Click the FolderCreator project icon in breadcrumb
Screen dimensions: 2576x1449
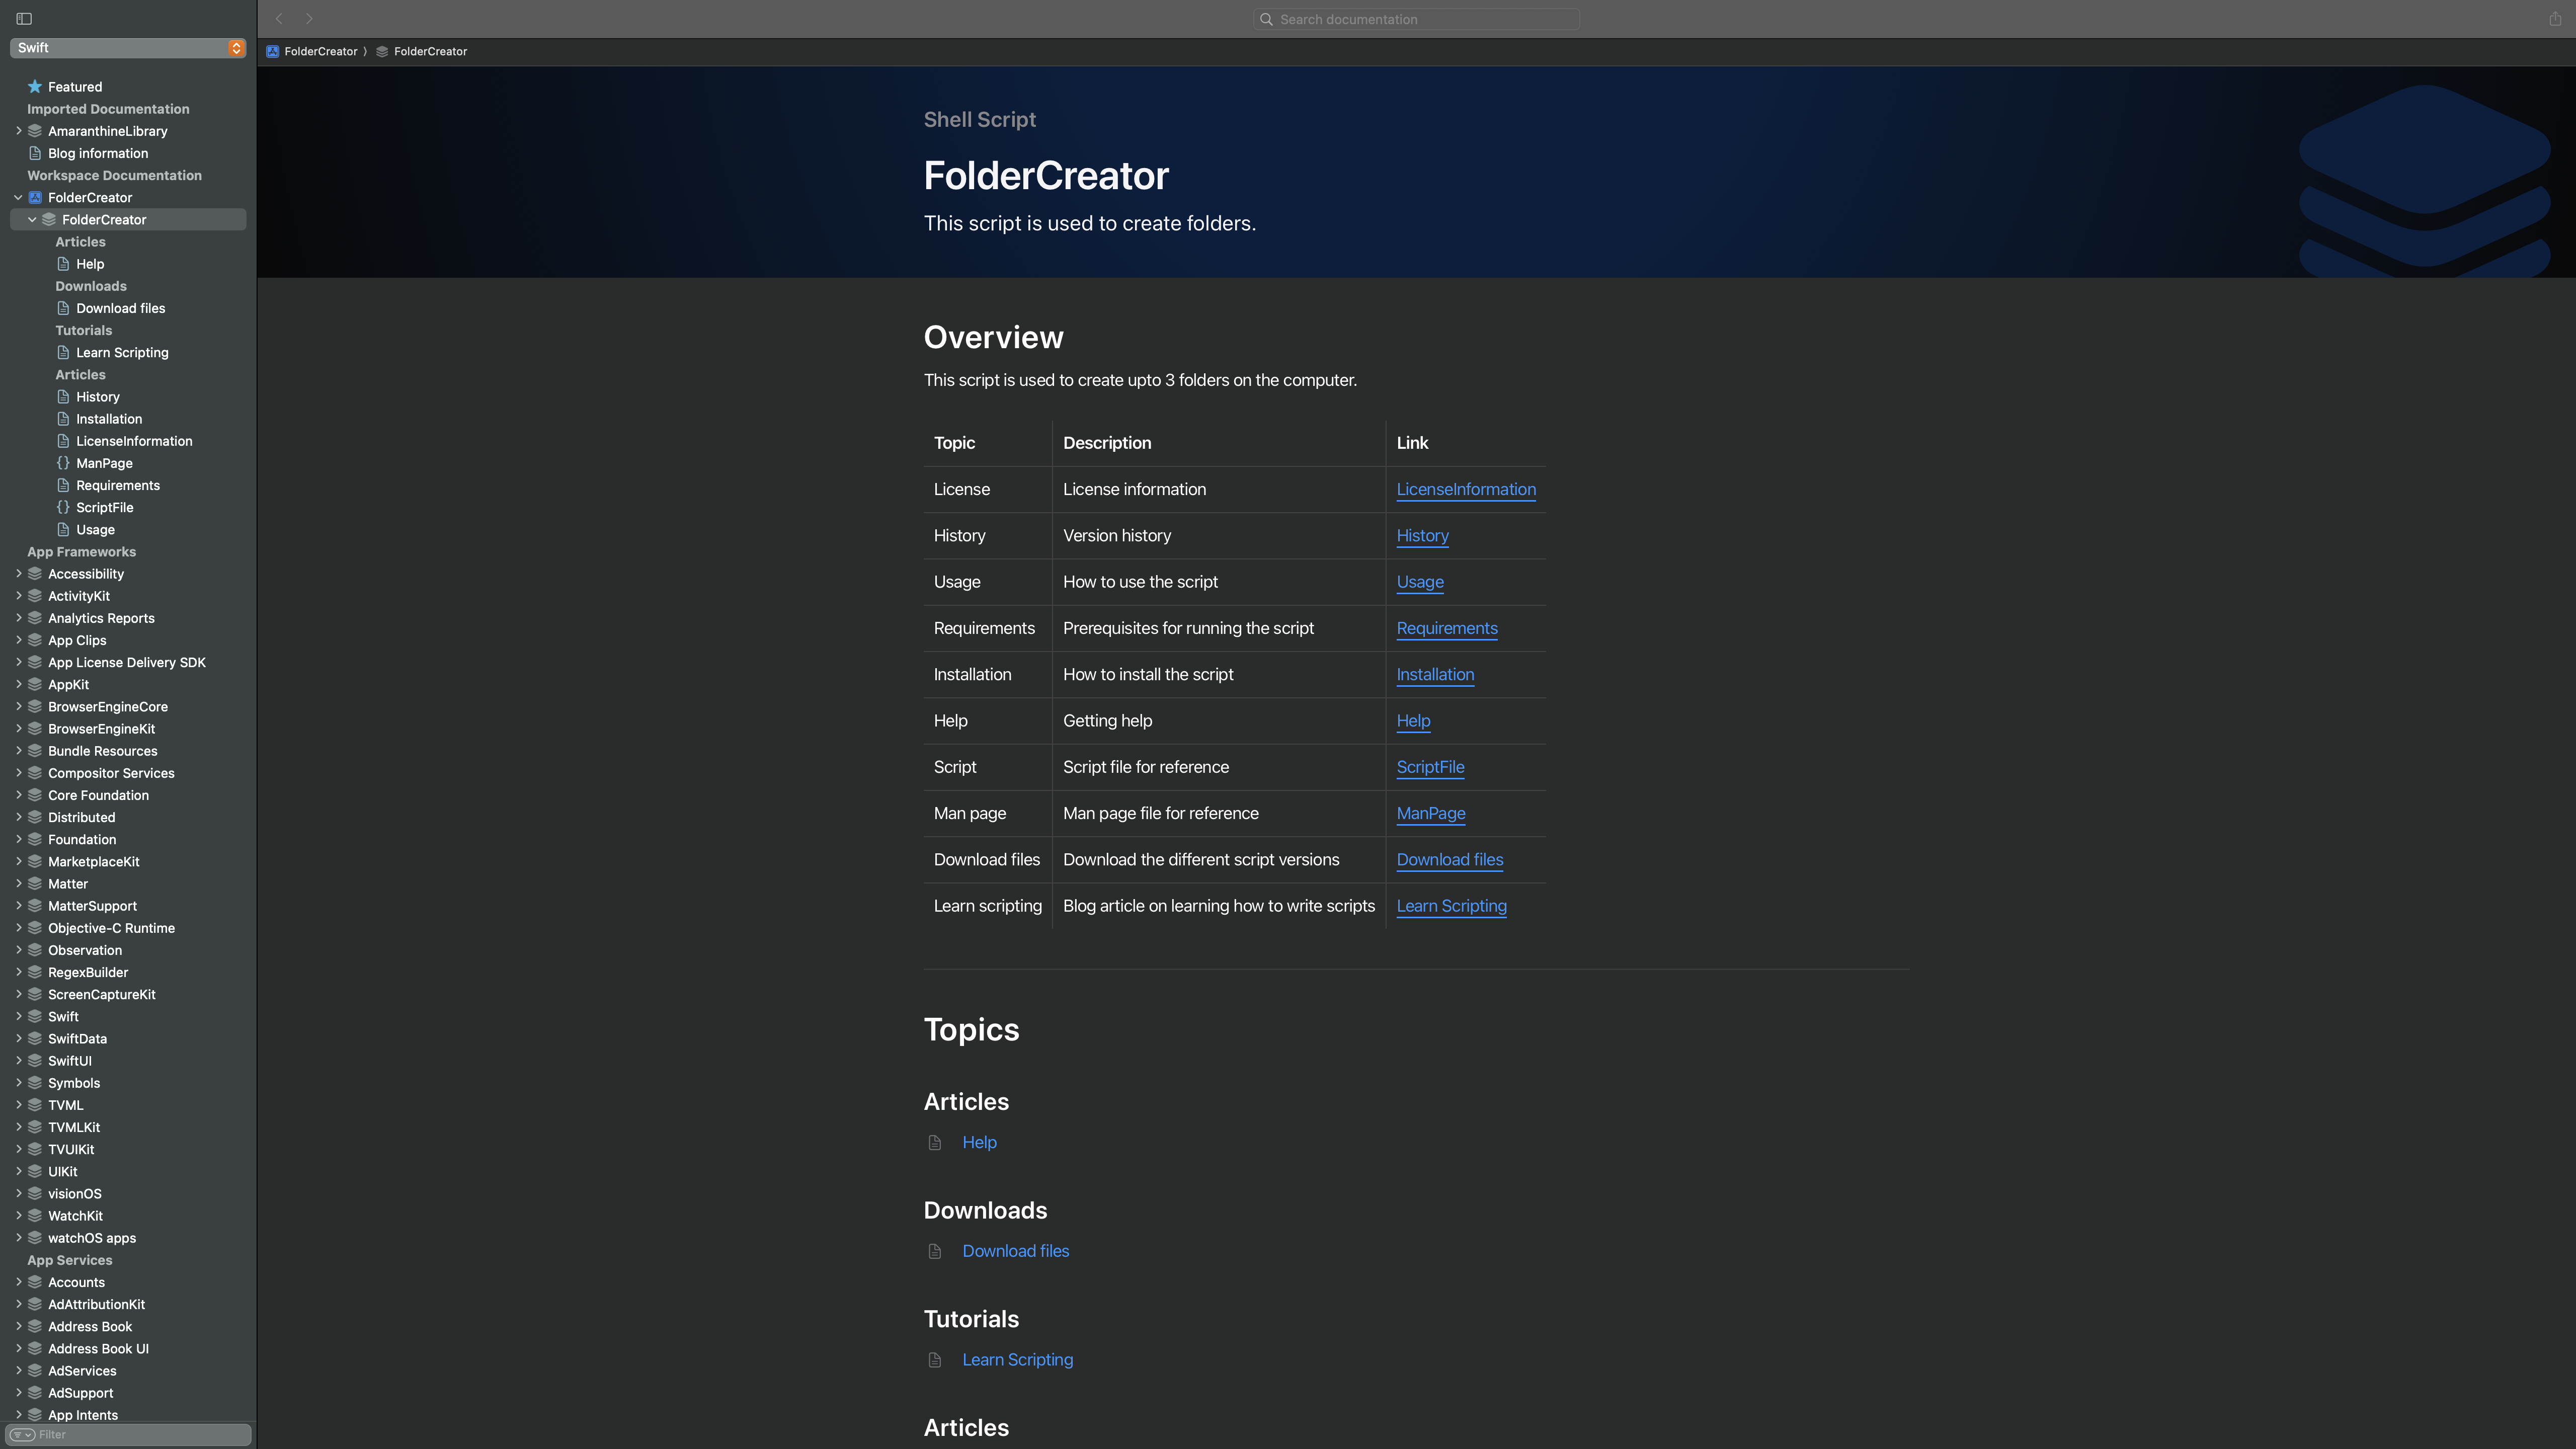click(x=272, y=52)
